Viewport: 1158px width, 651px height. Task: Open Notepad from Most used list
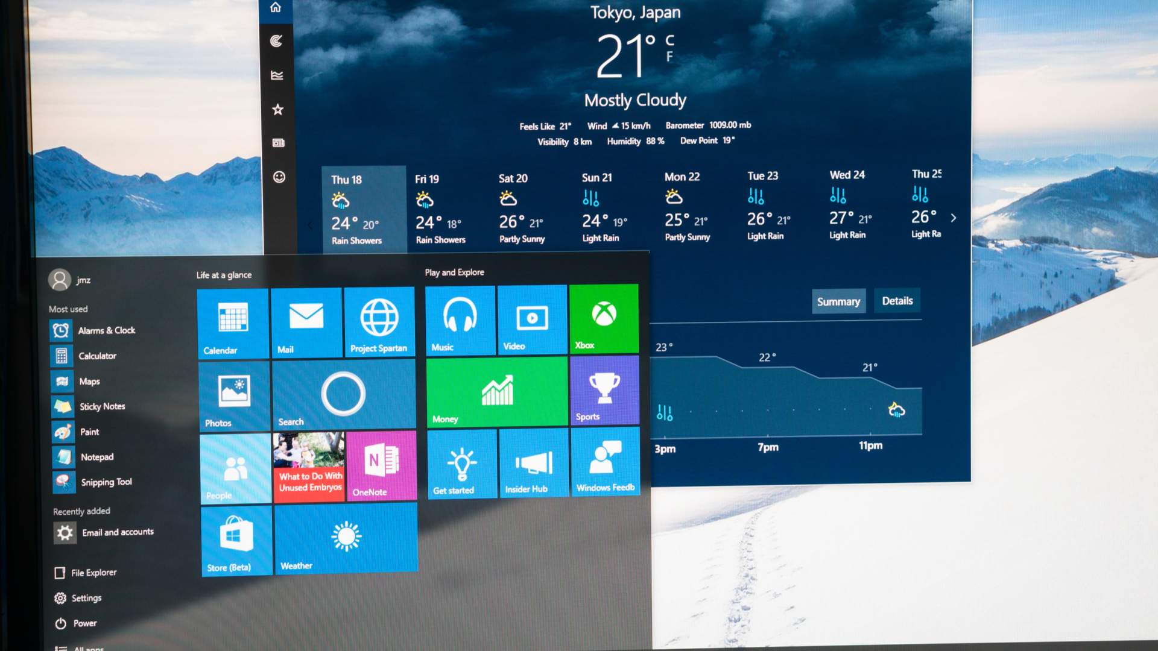[x=84, y=457]
